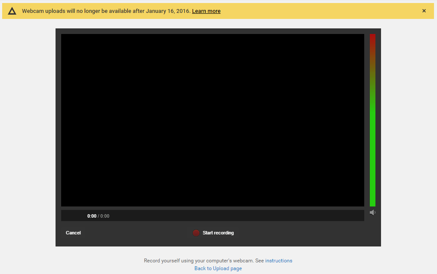
Task: Click the warning triangle icon in banner
Action: pyautogui.click(x=12, y=11)
